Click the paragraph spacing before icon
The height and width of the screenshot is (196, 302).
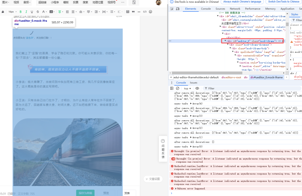pos(81,12)
